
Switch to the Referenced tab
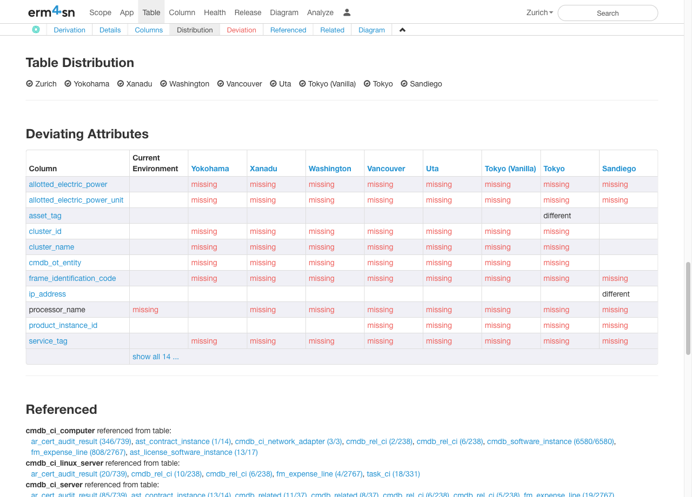[x=288, y=30]
